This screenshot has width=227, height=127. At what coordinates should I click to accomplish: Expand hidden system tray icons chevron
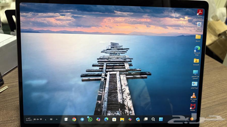click(x=56, y=119)
